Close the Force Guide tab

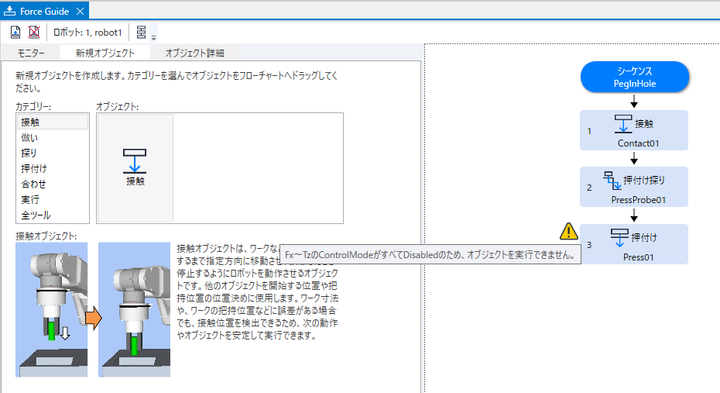[x=82, y=11]
